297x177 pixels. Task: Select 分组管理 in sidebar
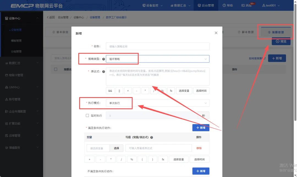[16, 51]
